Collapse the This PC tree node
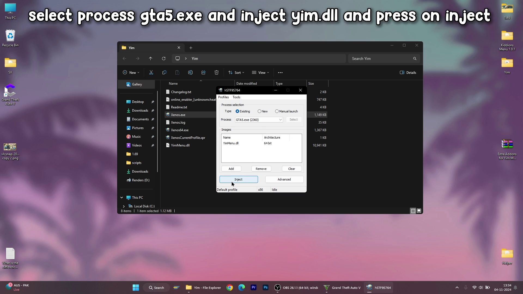This screenshot has height=294, width=523. (x=122, y=198)
